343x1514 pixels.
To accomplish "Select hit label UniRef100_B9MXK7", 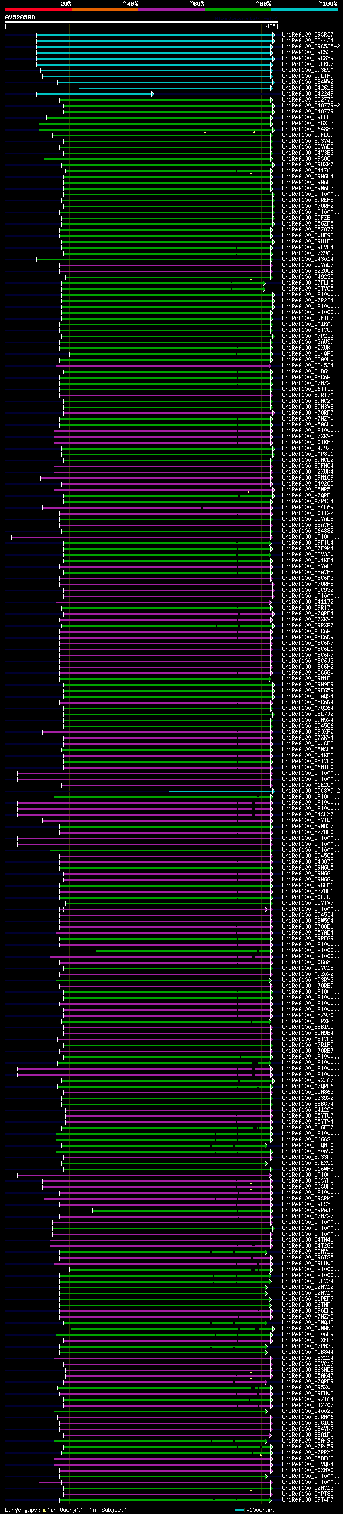I will point(308,164).
